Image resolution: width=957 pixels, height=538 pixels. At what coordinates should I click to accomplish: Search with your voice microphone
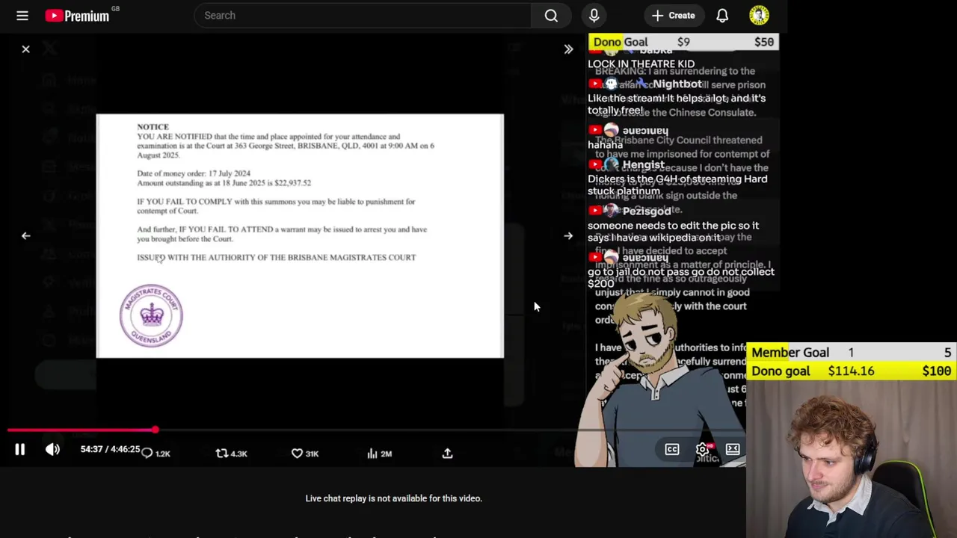594,15
